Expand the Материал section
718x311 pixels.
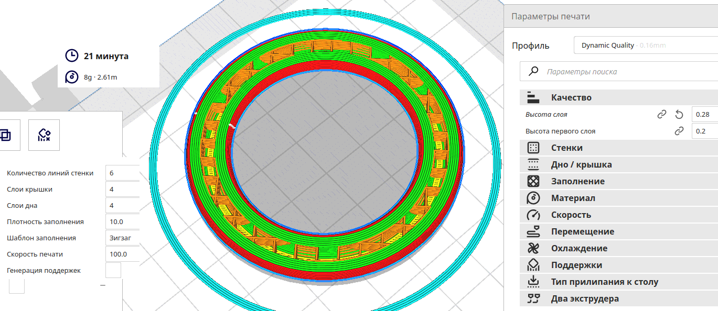tap(619, 198)
